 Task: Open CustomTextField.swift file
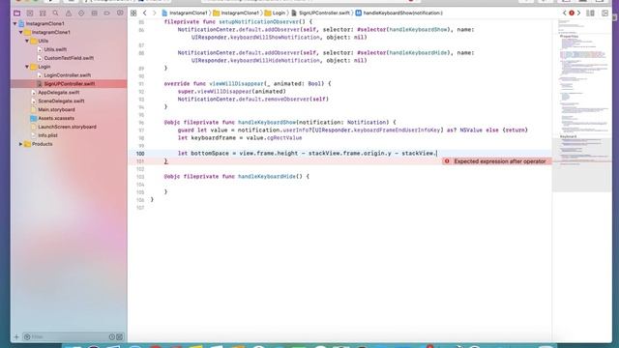pyautogui.click(x=69, y=58)
